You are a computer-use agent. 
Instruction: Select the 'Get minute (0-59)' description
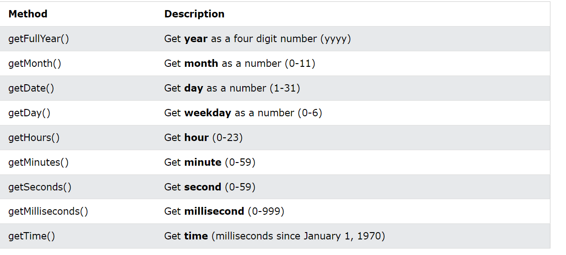pos(210,163)
